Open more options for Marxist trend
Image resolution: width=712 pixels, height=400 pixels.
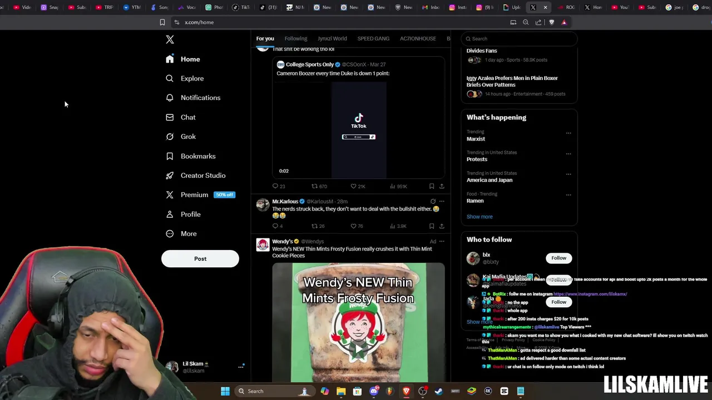568,133
